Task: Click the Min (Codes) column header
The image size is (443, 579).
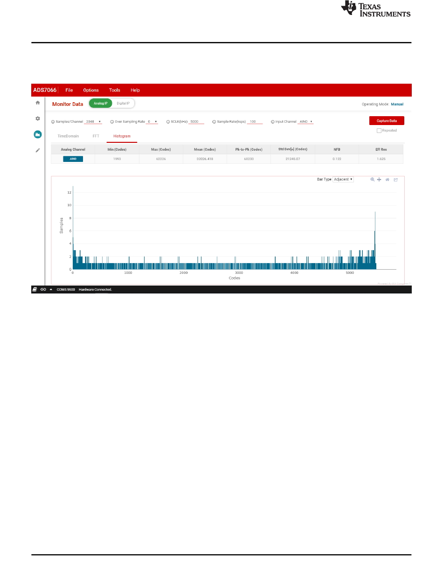Action: pyautogui.click(x=117, y=149)
